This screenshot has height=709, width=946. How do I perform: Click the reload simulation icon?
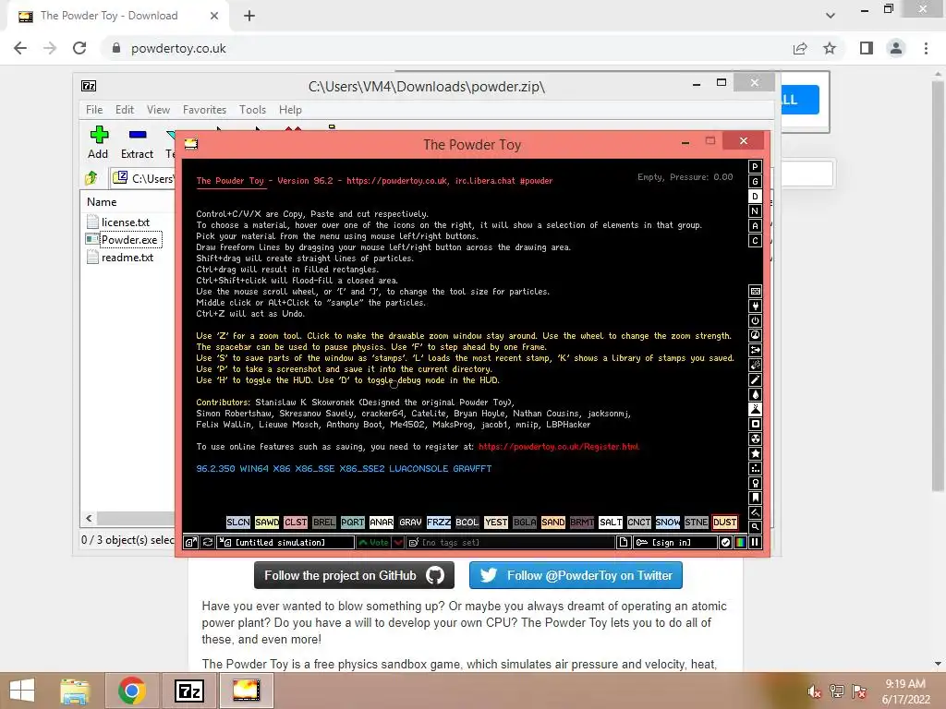pos(208,543)
